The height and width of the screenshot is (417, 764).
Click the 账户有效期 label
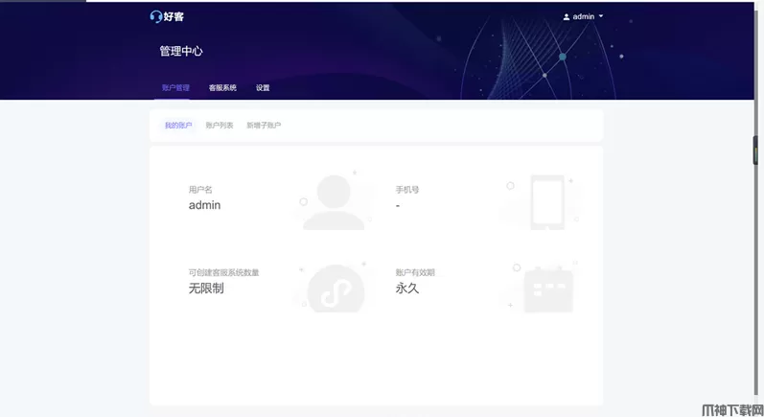(x=415, y=272)
